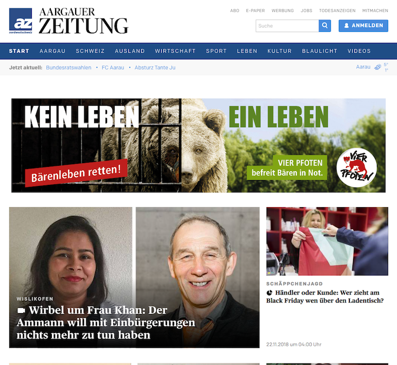397x365 pixels.
Task: Open the Bundesratswahlen topic link
Action: (69, 67)
